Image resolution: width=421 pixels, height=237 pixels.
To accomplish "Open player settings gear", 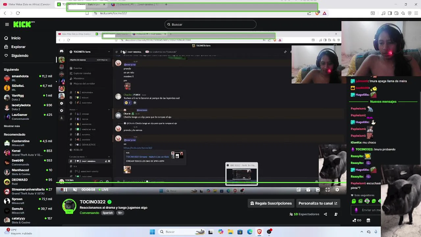I will coord(337,190).
